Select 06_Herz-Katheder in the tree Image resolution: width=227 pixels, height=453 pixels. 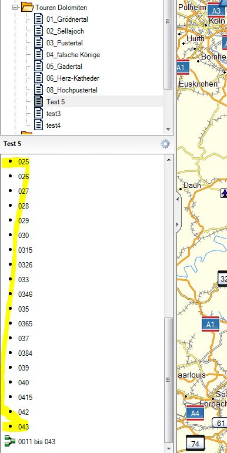coord(73,78)
